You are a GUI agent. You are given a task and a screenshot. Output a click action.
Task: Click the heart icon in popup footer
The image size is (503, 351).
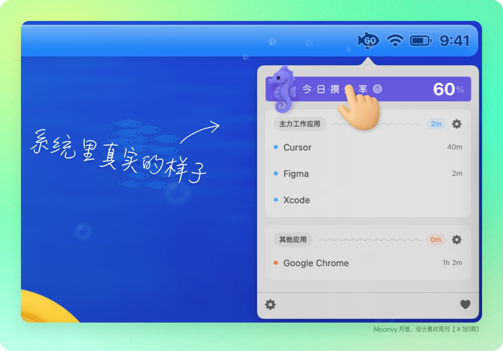pyautogui.click(x=465, y=304)
